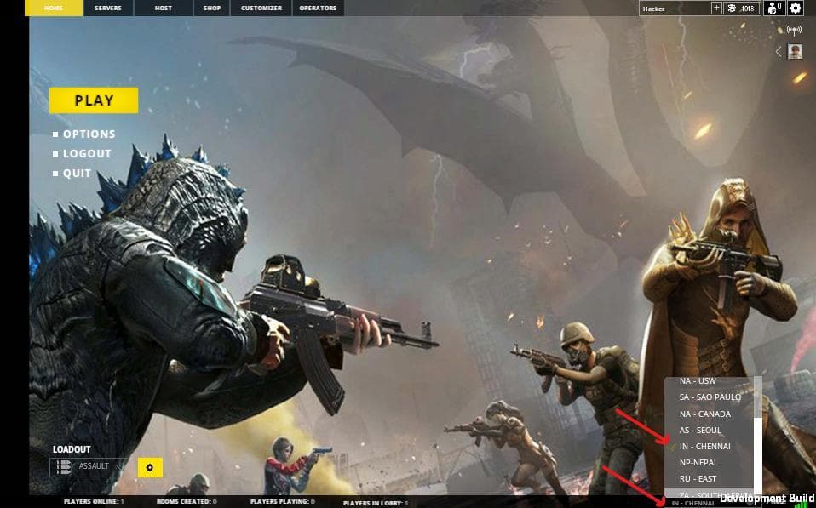Click the region list scrollbar
The width and height of the screenshot is (816, 508).
coord(758,435)
